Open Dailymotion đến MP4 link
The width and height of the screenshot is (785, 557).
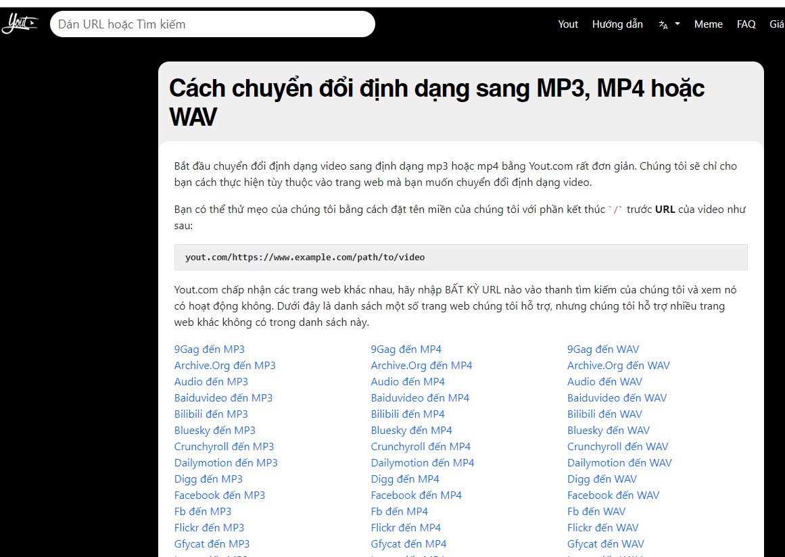click(423, 463)
